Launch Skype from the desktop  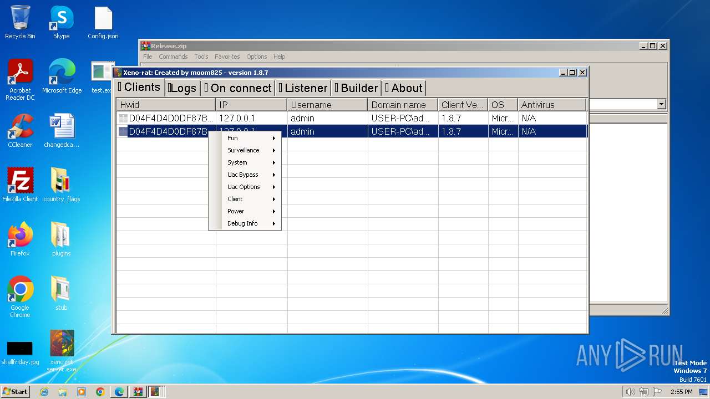point(61,22)
